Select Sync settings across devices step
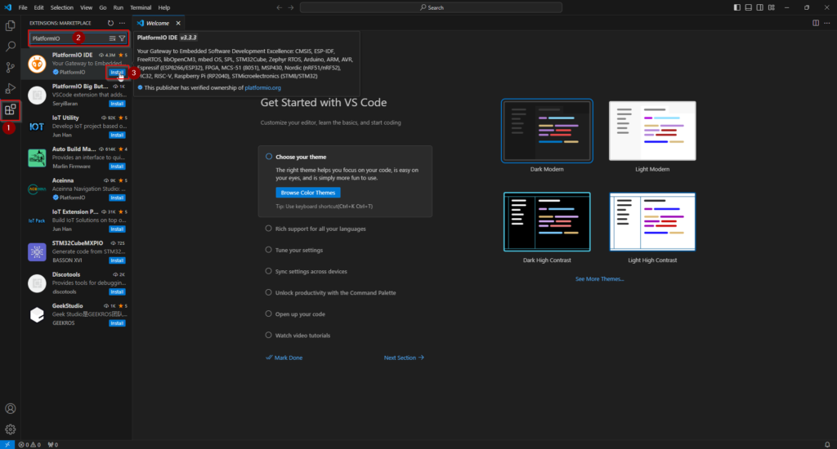This screenshot has width=837, height=449. point(311,271)
